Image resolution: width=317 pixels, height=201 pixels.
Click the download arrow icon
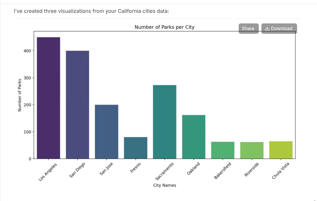coord(267,28)
